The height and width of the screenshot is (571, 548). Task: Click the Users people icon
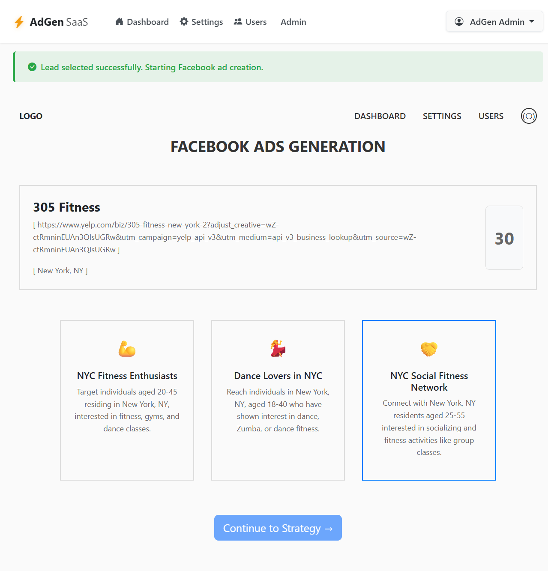[238, 21]
